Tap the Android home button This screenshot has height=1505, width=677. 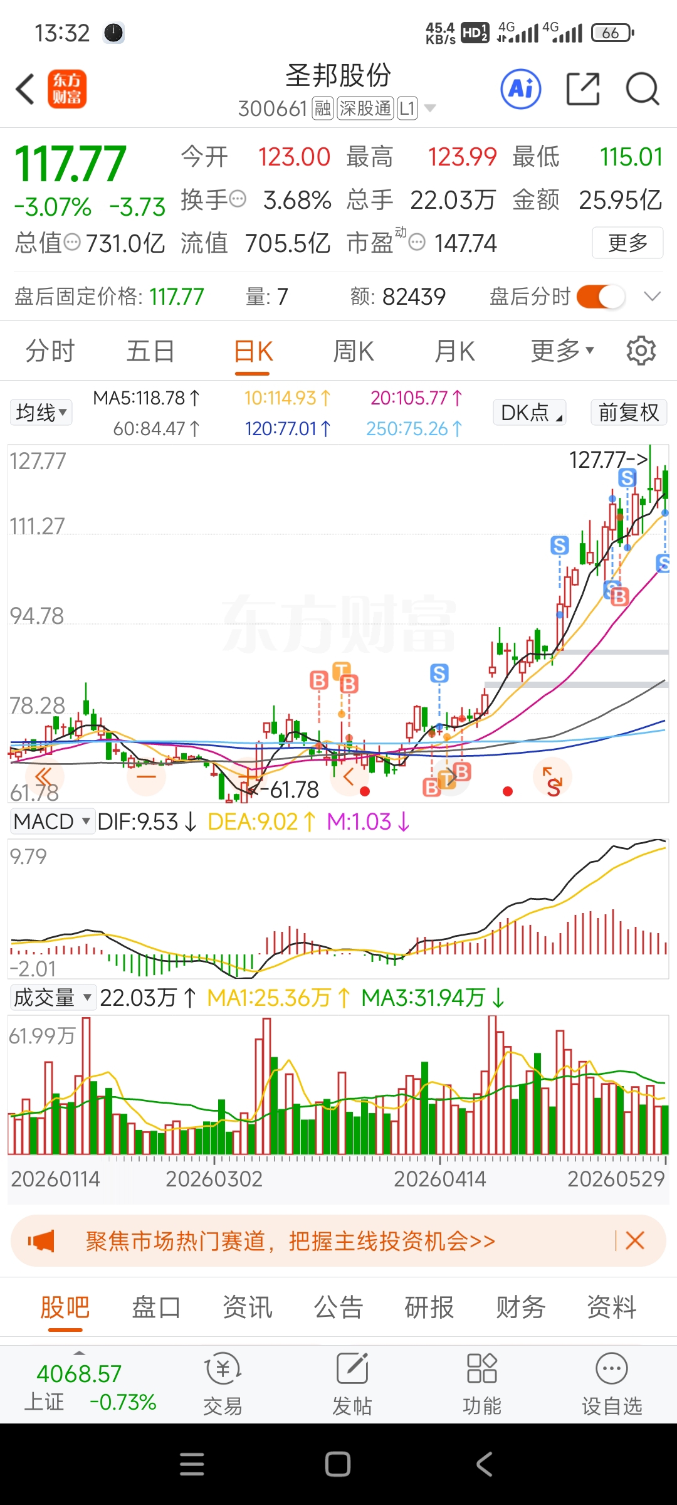pos(338,1464)
